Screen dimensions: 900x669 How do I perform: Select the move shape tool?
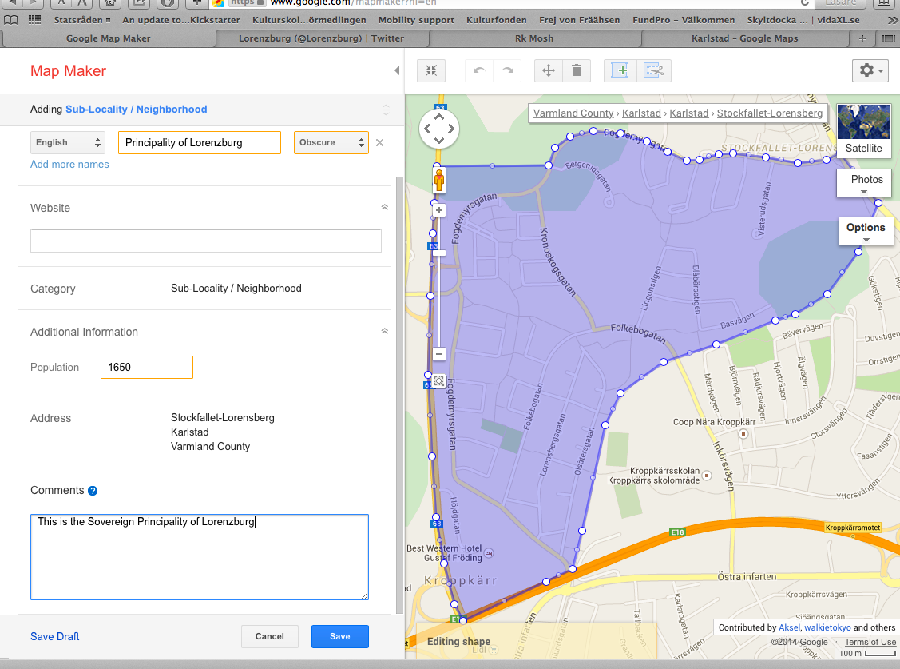pyautogui.click(x=548, y=70)
